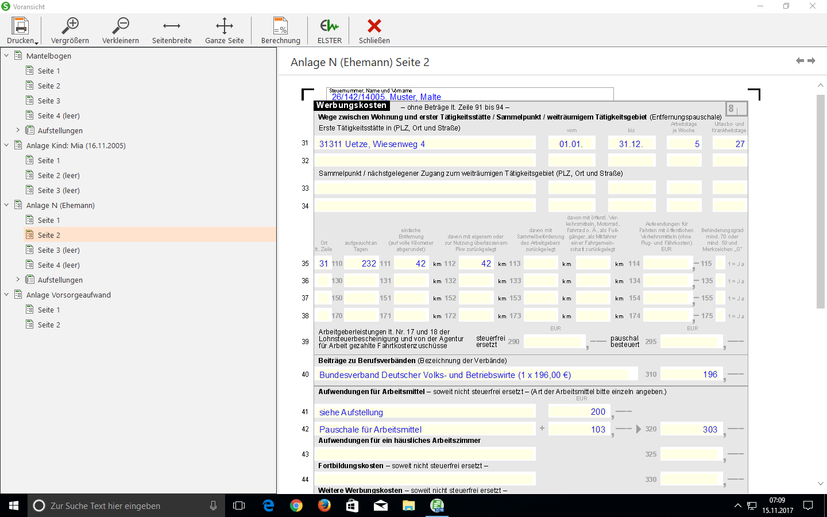Go to next page arrow

[x=811, y=61]
